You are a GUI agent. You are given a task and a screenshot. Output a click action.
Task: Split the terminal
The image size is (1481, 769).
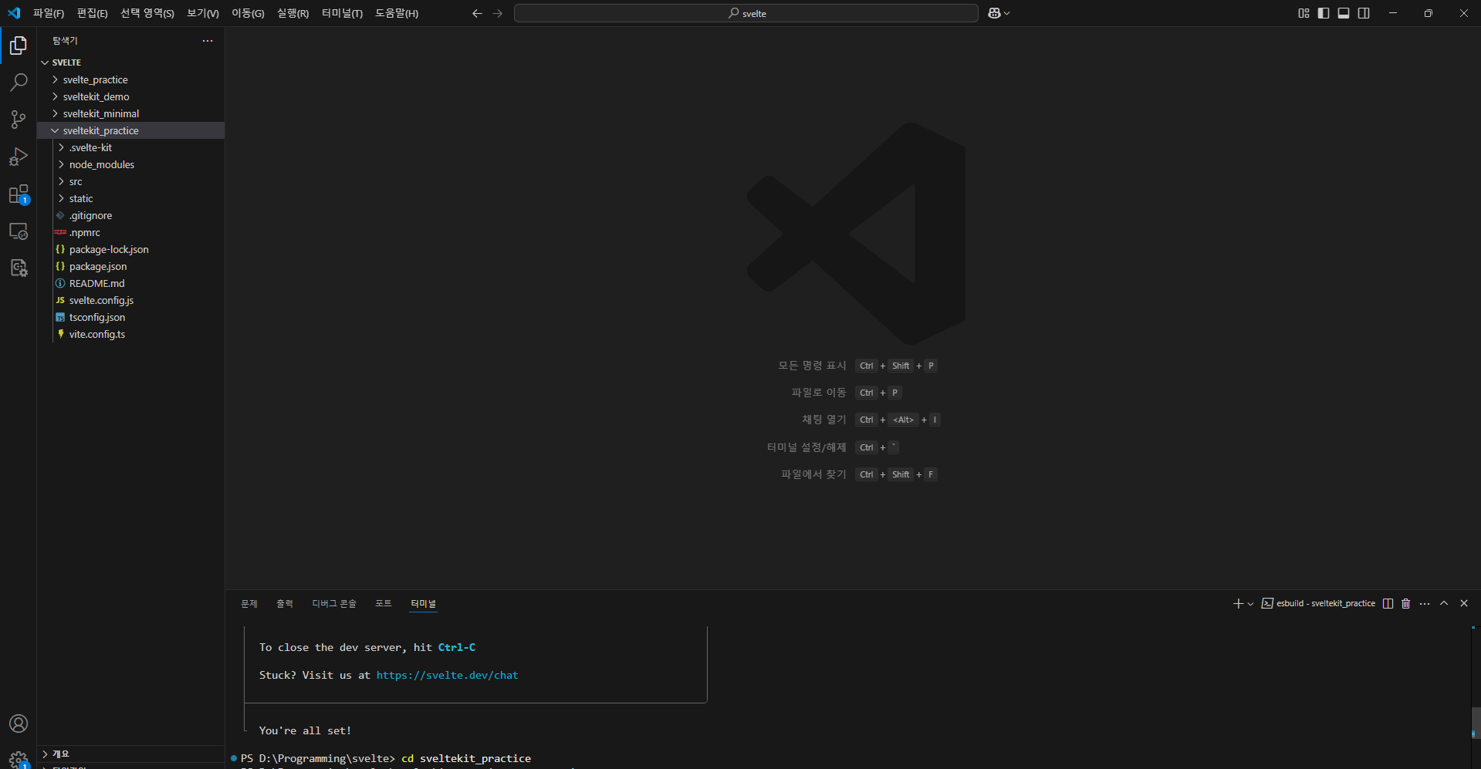[1388, 603]
